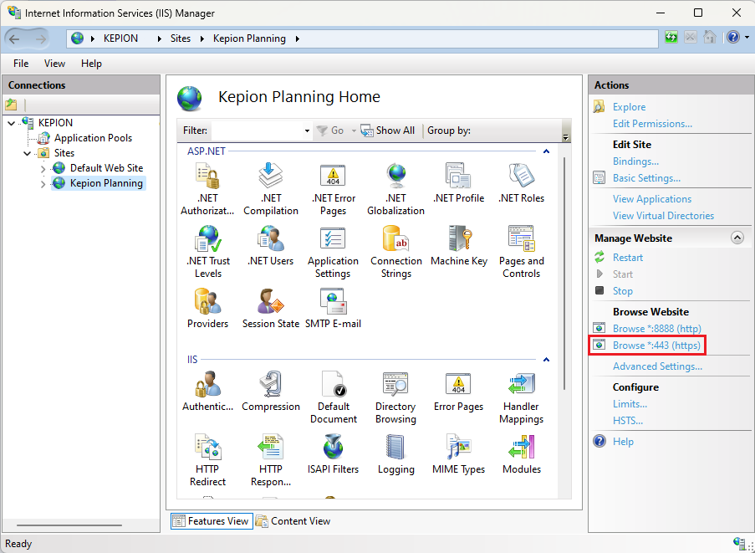Image resolution: width=755 pixels, height=553 pixels.
Task: Open Edit Permissions action
Action: tap(652, 124)
